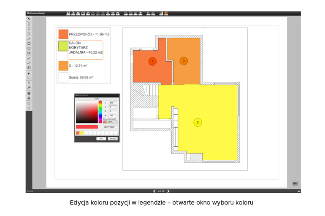This screenshot has width=325, height=216.
Task: Choose the orange preset swatch in the color dialog
Action: (x=78, y=133)
